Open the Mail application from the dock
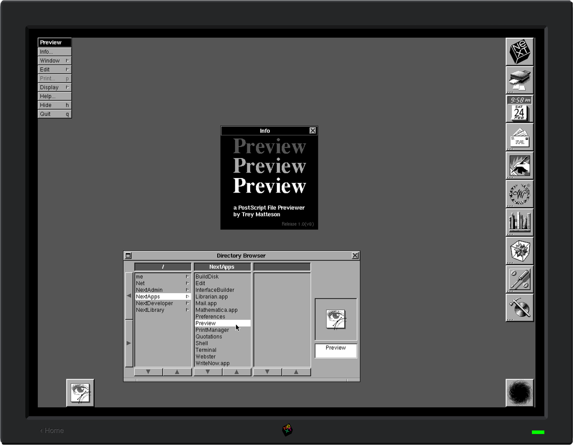The height and width of the screenshot is (445, 573). coord(520,137)
